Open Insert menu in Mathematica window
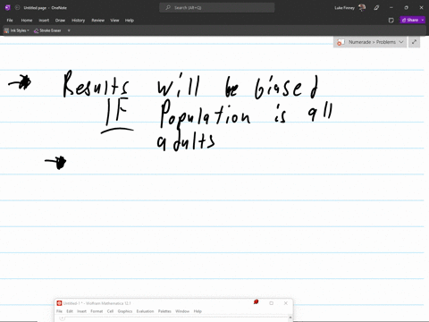Image resolution: width=429 pixels, height=322 pixels. coord(81,311)
